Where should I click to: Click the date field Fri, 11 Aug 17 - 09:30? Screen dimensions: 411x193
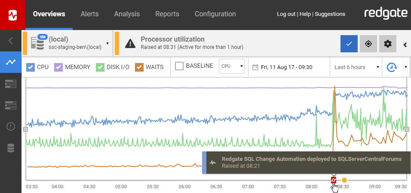pos(286,67)
